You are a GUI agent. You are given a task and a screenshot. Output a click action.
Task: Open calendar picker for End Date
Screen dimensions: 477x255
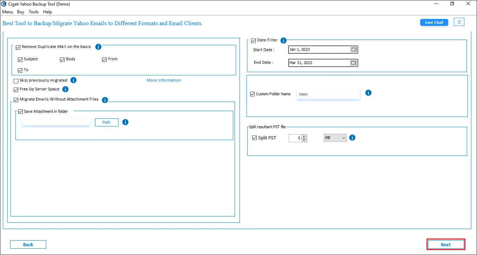click(x=354, y=63)
